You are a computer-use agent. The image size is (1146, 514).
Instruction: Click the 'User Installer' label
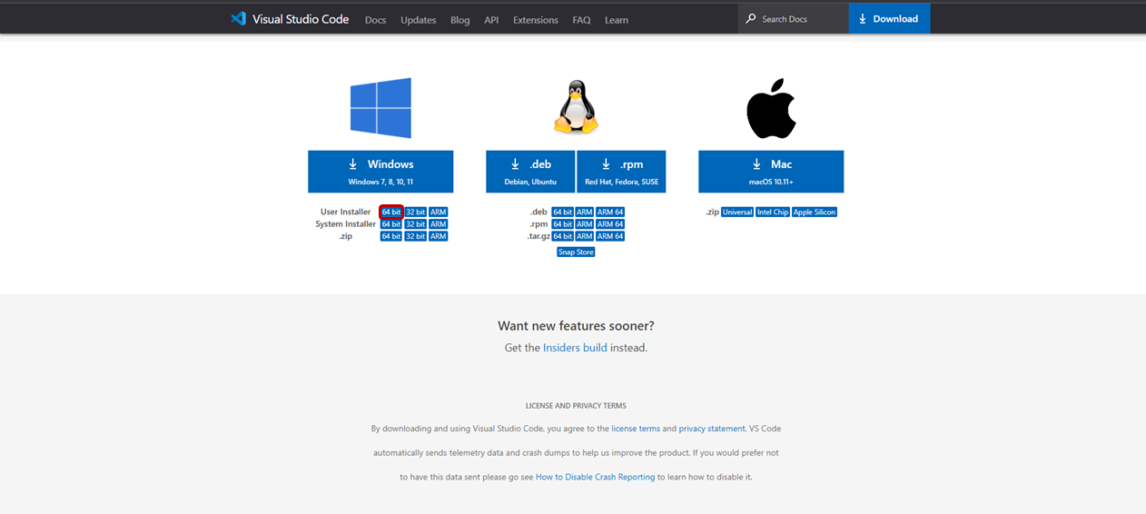(x=346, y=213)
